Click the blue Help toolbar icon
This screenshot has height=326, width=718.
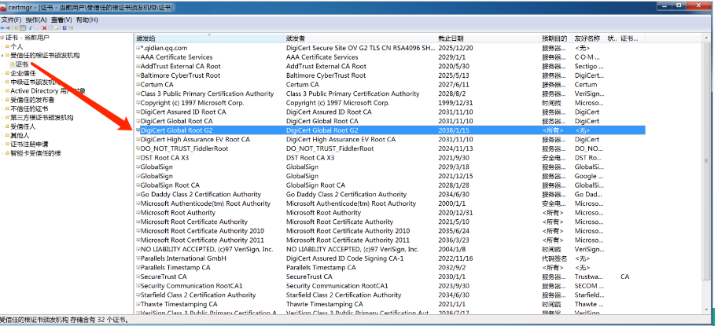point(64,28)
